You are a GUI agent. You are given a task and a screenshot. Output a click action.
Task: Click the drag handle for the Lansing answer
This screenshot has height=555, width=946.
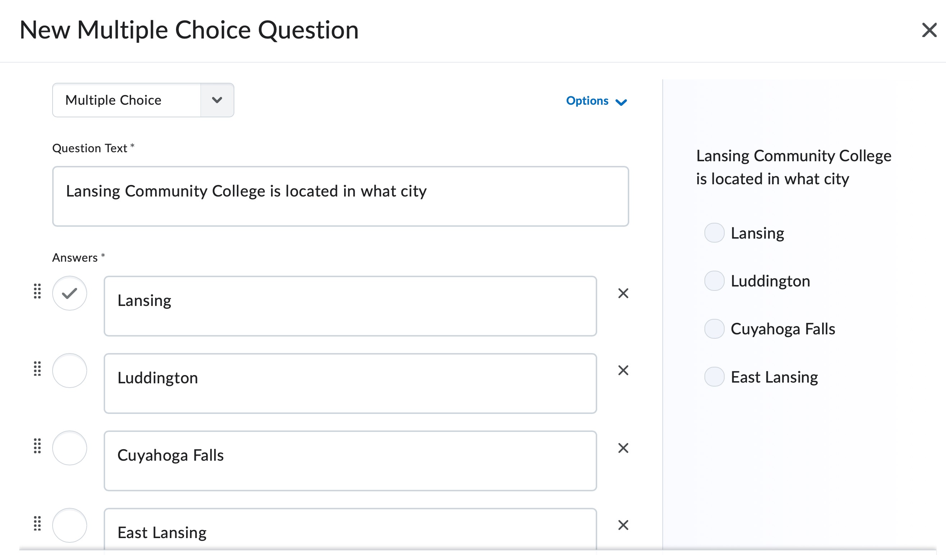click(x=37, y=291)
